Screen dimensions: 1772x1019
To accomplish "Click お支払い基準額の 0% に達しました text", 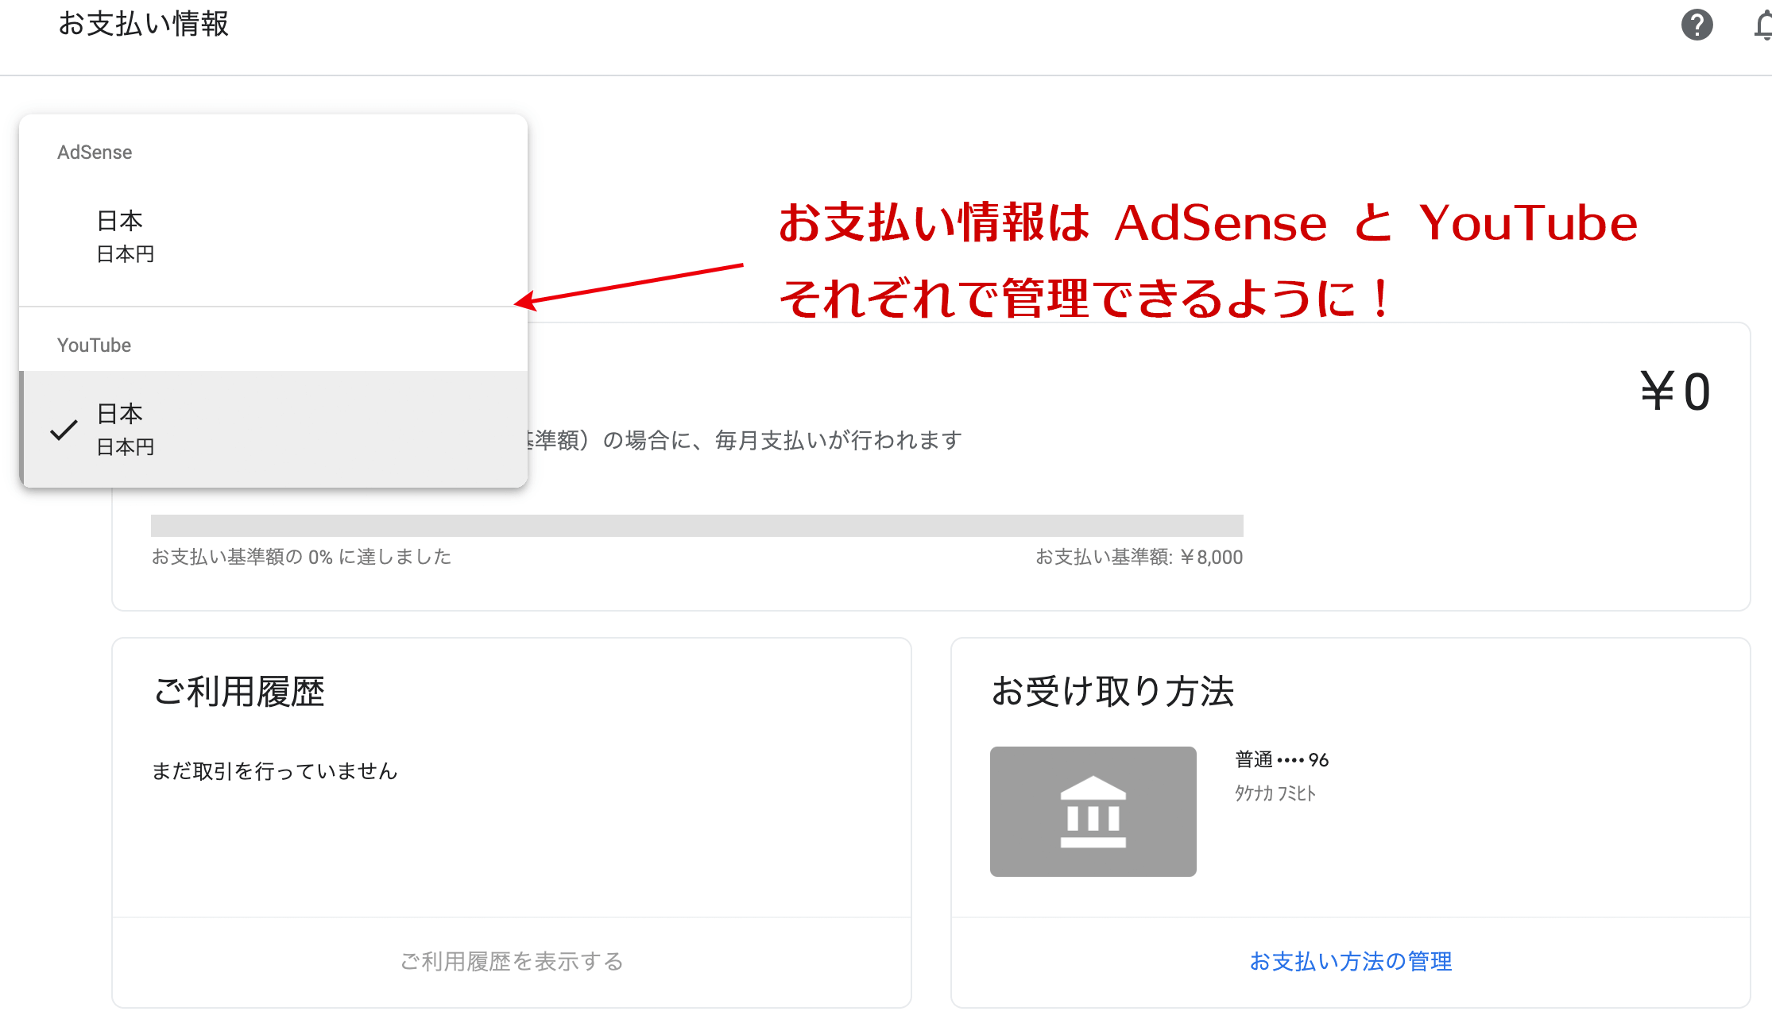I will click(301, 557).
